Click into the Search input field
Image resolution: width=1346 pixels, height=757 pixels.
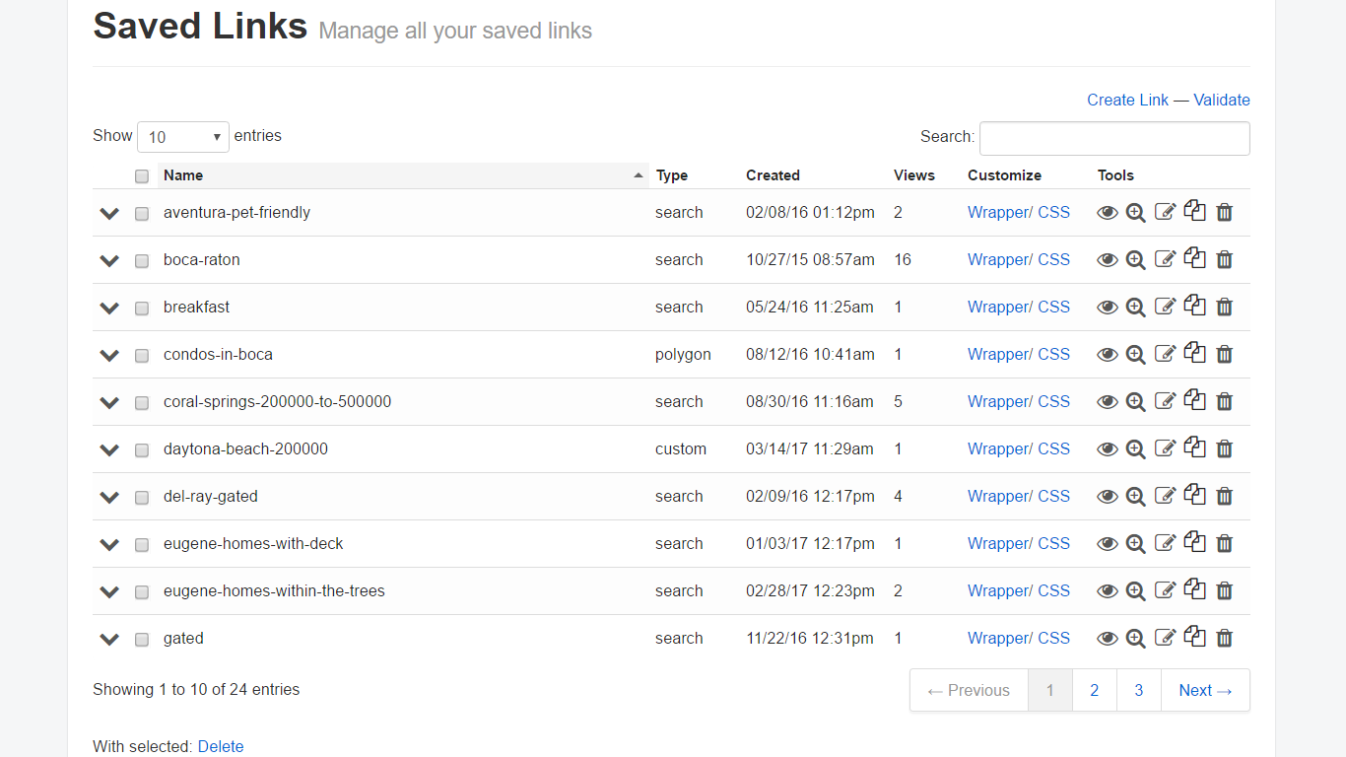1114,138
